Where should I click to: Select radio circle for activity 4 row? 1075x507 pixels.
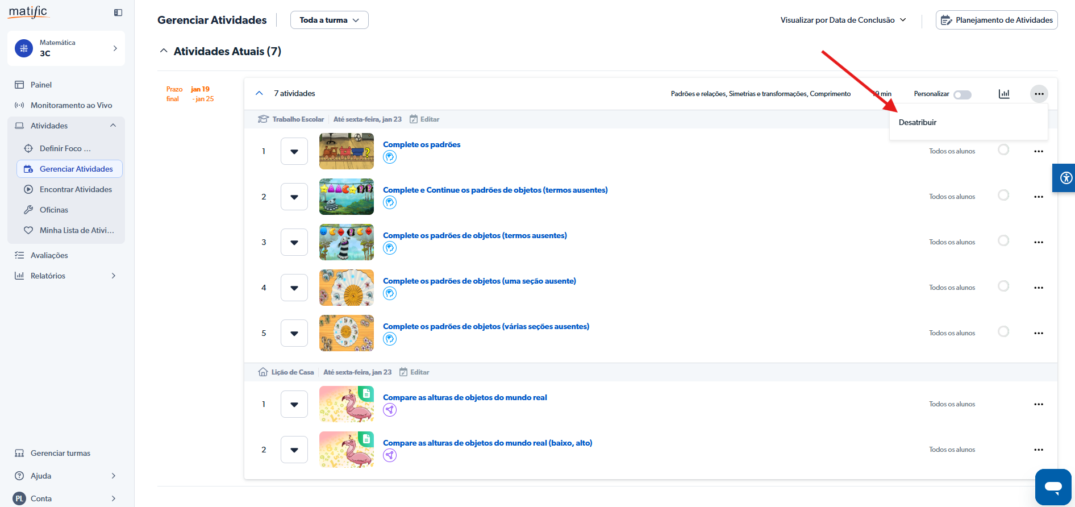(x=1003, y=286)
